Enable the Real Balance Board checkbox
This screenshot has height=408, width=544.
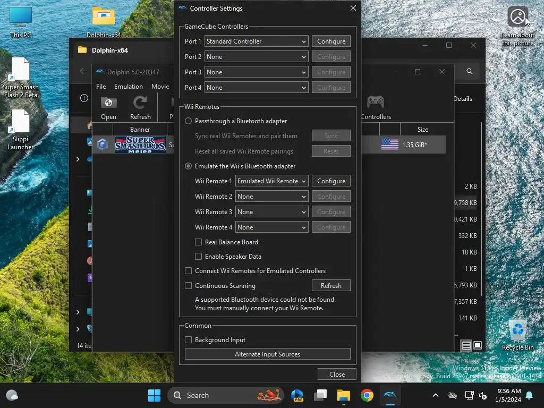point(199,242)
